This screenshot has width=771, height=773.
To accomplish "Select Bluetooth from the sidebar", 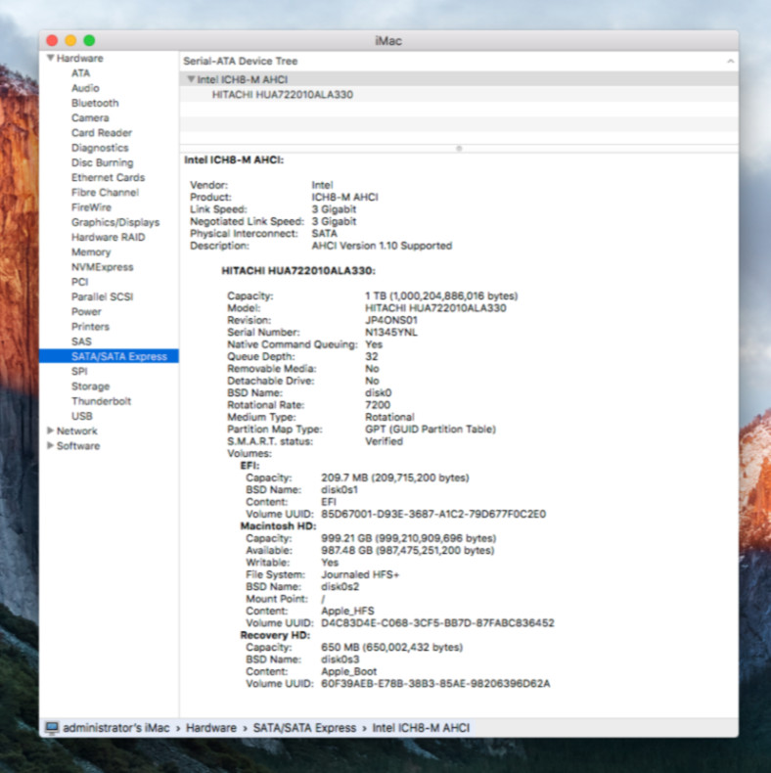I will (95, 103).
